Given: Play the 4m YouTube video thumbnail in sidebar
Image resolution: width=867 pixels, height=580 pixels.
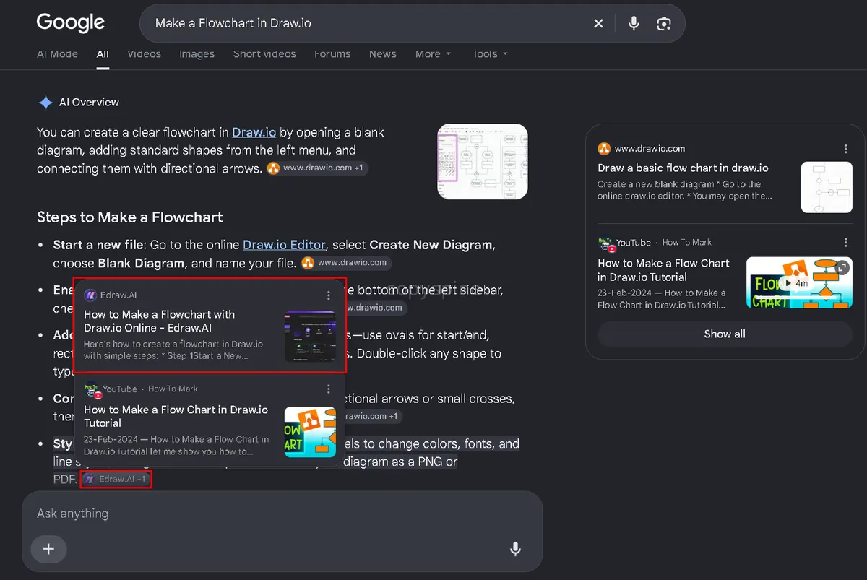Looking at the screenshot, I should click(799, 282).
